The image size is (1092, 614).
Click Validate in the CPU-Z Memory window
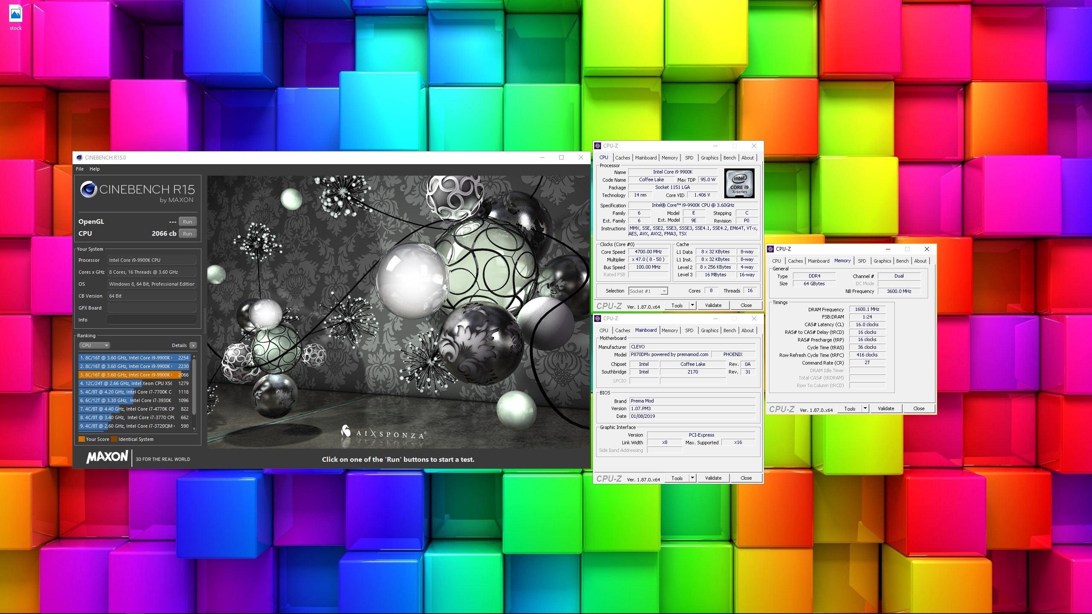pos(886,408)
